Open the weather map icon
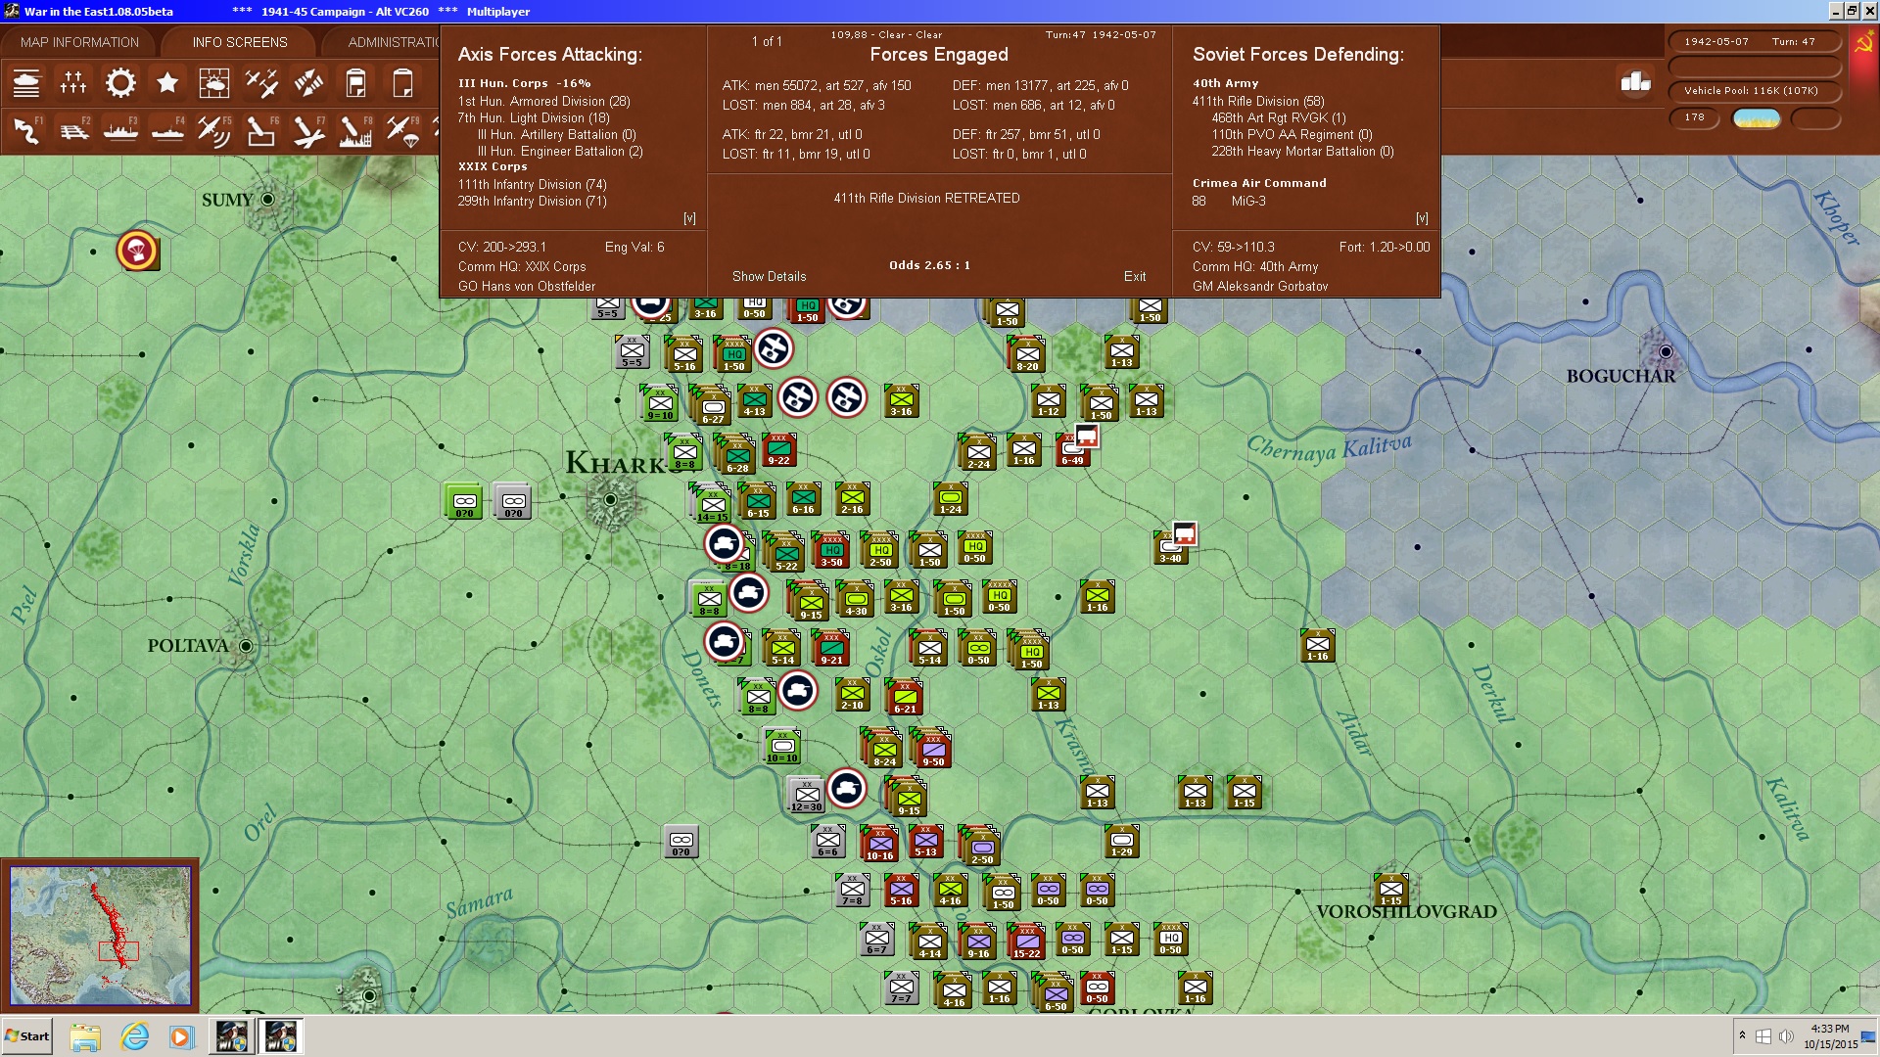1880x1057 pixels. pyautogui.click(x=213, y=83)
